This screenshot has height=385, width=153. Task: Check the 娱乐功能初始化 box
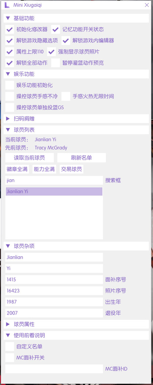tap(10, 85)
